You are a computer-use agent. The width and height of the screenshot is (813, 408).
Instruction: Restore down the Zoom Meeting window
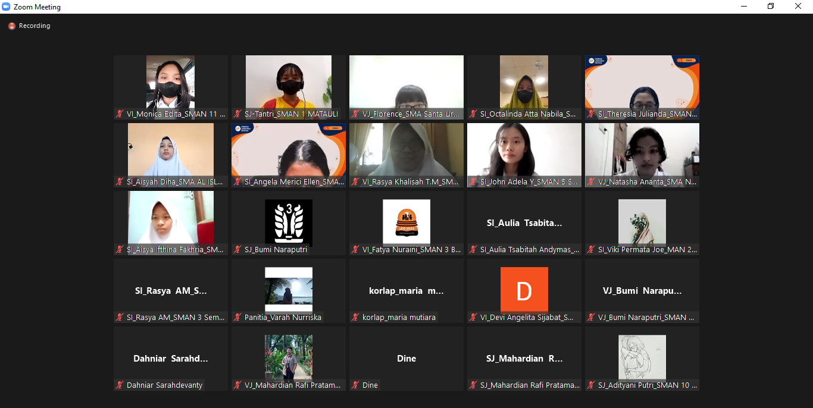pos(771,7)
